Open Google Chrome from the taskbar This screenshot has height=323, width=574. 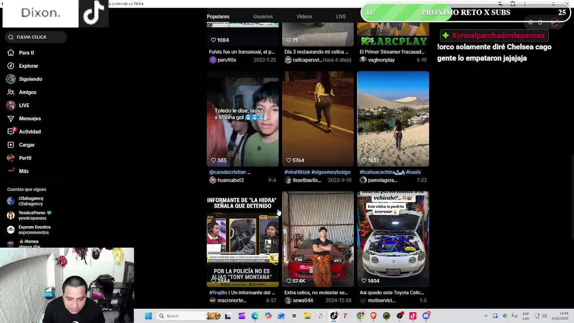pyautogui.click(x=360, y=316)
